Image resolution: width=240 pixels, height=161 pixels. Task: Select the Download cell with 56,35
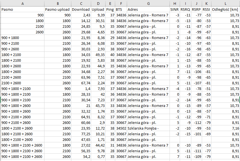pyautogui.click(x=81, y=151)
